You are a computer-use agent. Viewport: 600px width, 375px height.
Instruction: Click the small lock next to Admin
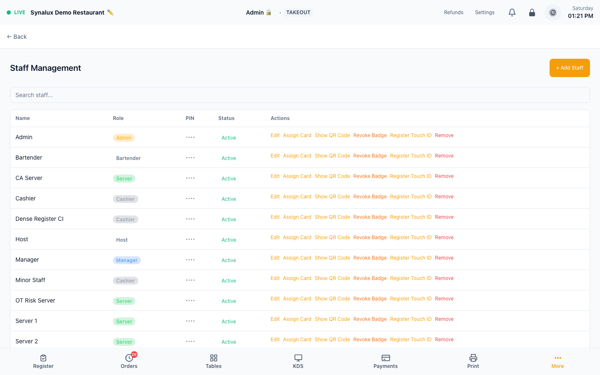[x=269, y=12]
